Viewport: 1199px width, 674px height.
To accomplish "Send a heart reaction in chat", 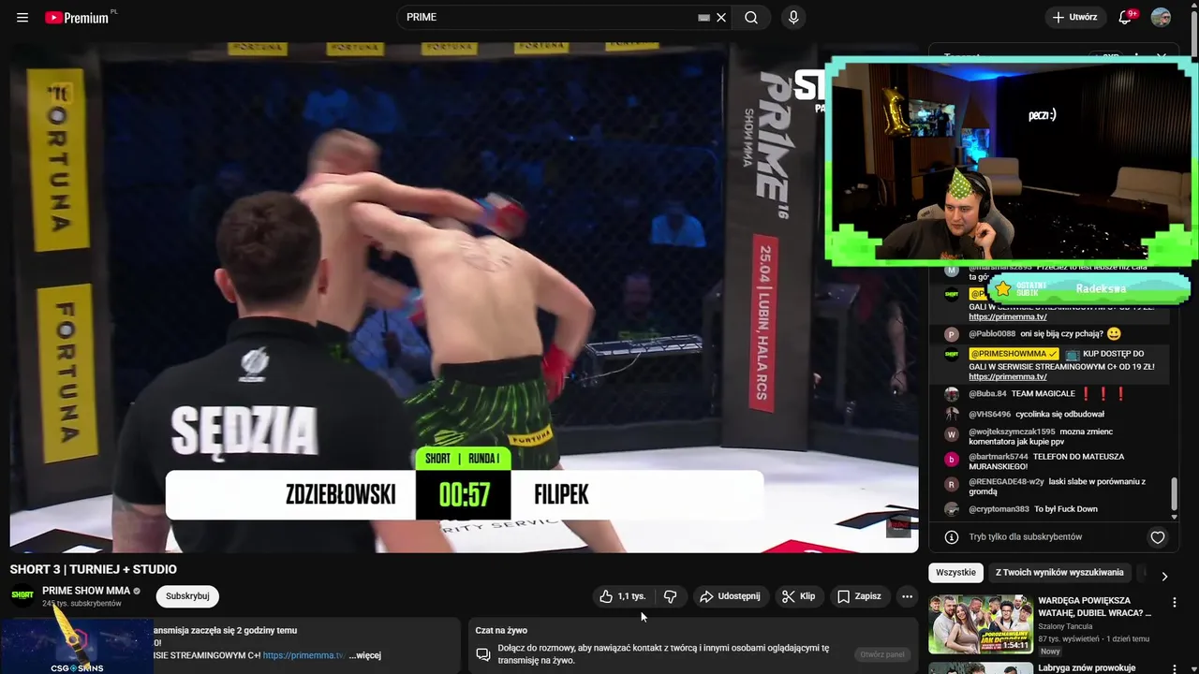I will pos(1158,537).
